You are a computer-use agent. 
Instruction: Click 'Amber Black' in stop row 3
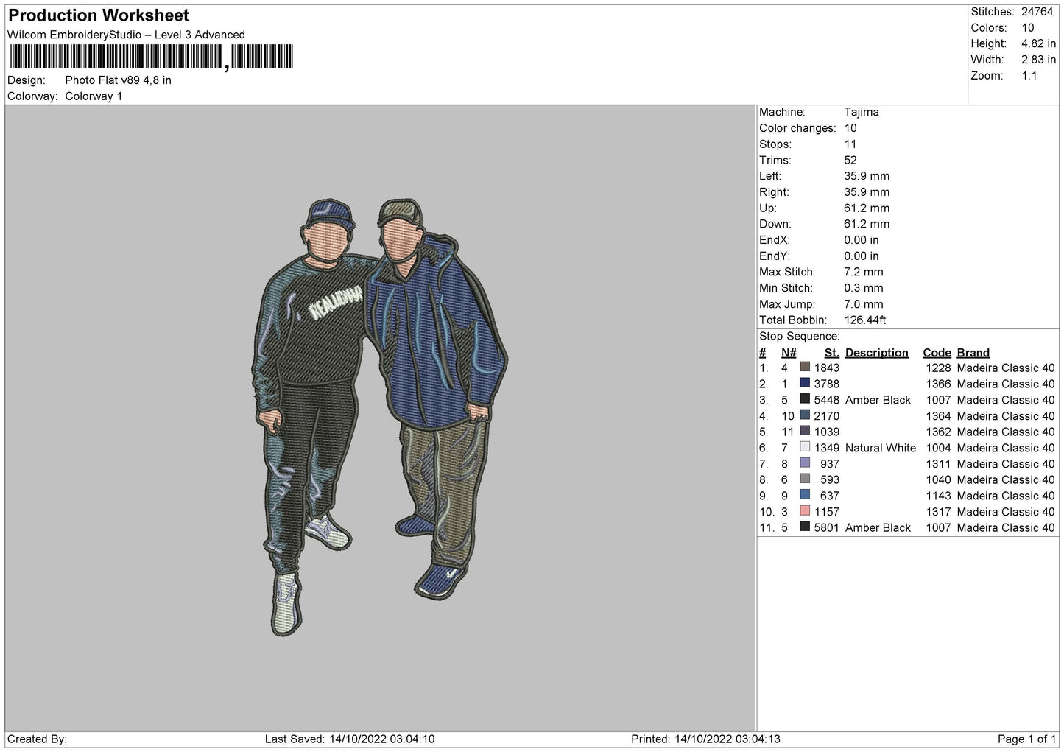click(x=878, y=400)
